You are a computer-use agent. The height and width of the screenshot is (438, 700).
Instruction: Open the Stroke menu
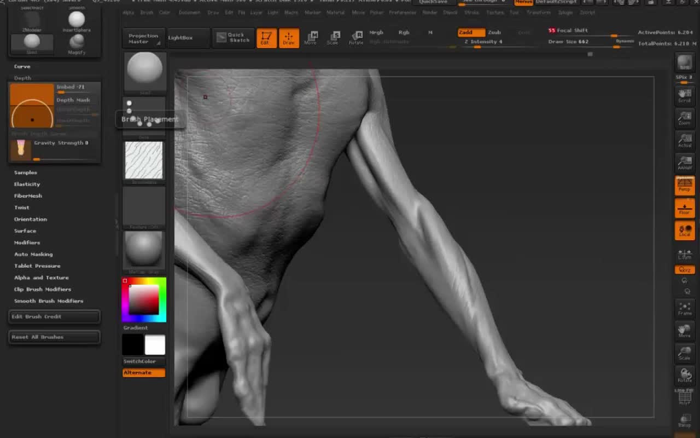(471, 13)
